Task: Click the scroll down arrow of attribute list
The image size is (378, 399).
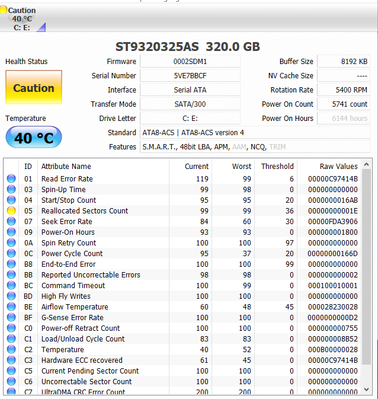Action: (366, 390)
